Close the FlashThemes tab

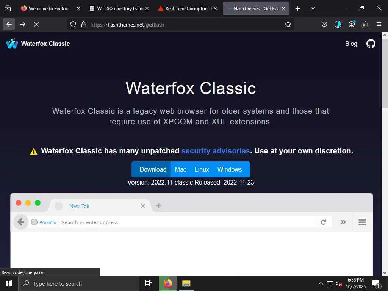tap(283, 8)
